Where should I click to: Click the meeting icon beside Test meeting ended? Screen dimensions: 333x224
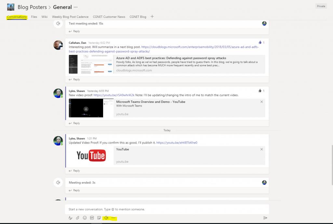pos(58,23)
